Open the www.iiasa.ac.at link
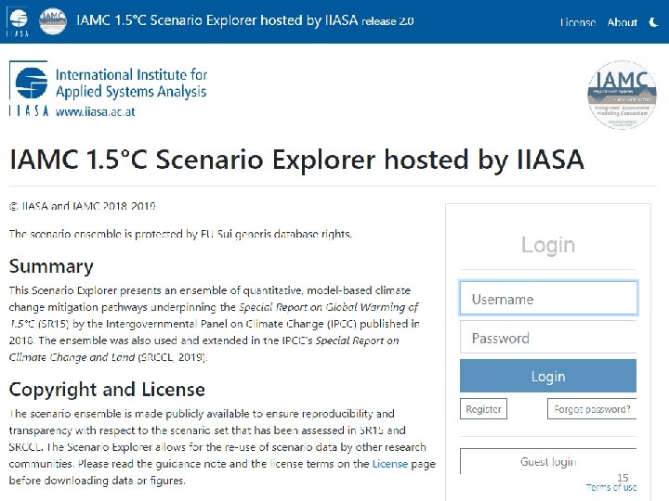The height and width of the screenshot is (501, 669). click(95, 112)
